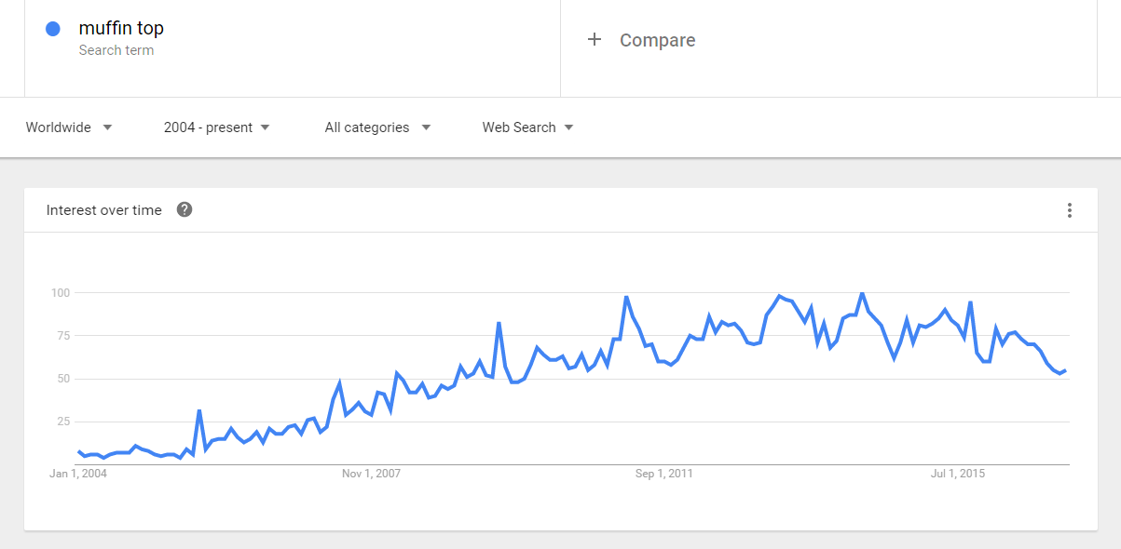The height and width of the screenshot is (549, 1121).
Task: Click the arrow next to Web Search
Action: [x=568, y=127]
